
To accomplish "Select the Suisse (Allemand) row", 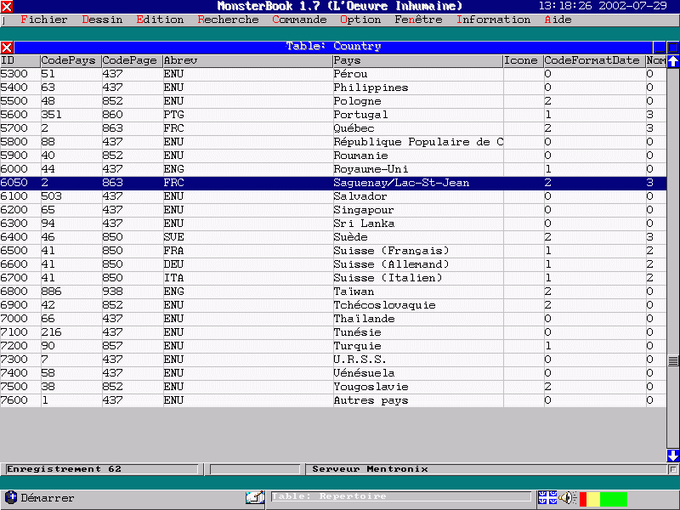I will 391,264.
